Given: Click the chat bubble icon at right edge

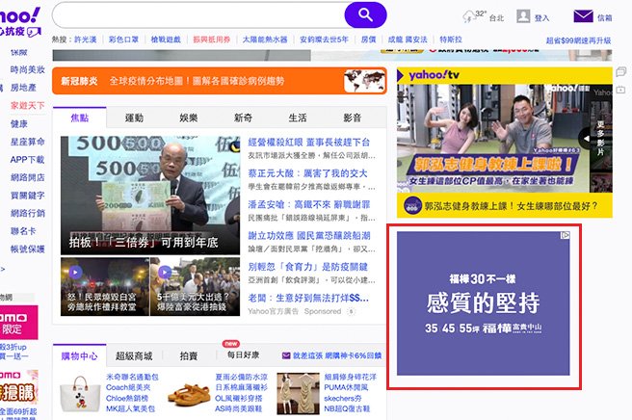Looking at the screenshot, I should pos(621,72).
